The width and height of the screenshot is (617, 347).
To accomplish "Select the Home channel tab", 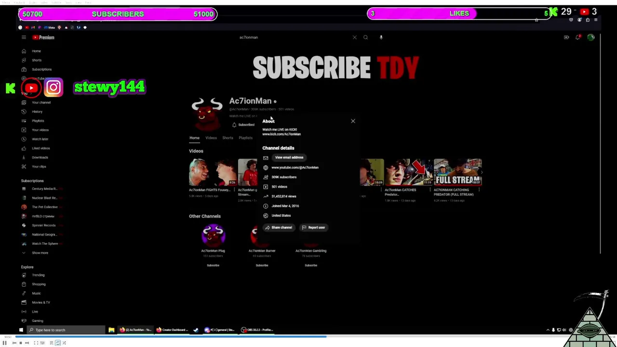I will (194, 138).
